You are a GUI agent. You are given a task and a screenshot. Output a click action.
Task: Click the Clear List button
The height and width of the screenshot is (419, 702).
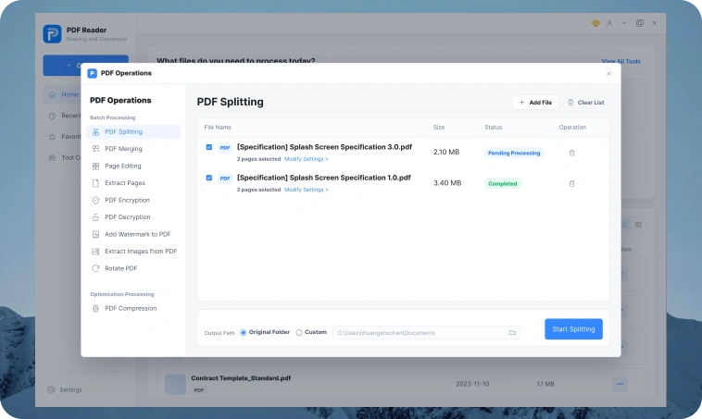coord(586,103)
